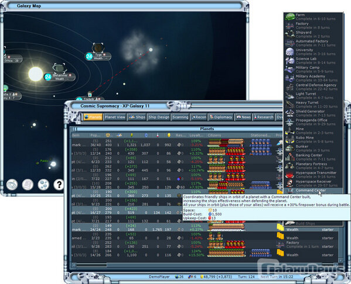Switch to the Ships tab

click(x=137, y=117)
